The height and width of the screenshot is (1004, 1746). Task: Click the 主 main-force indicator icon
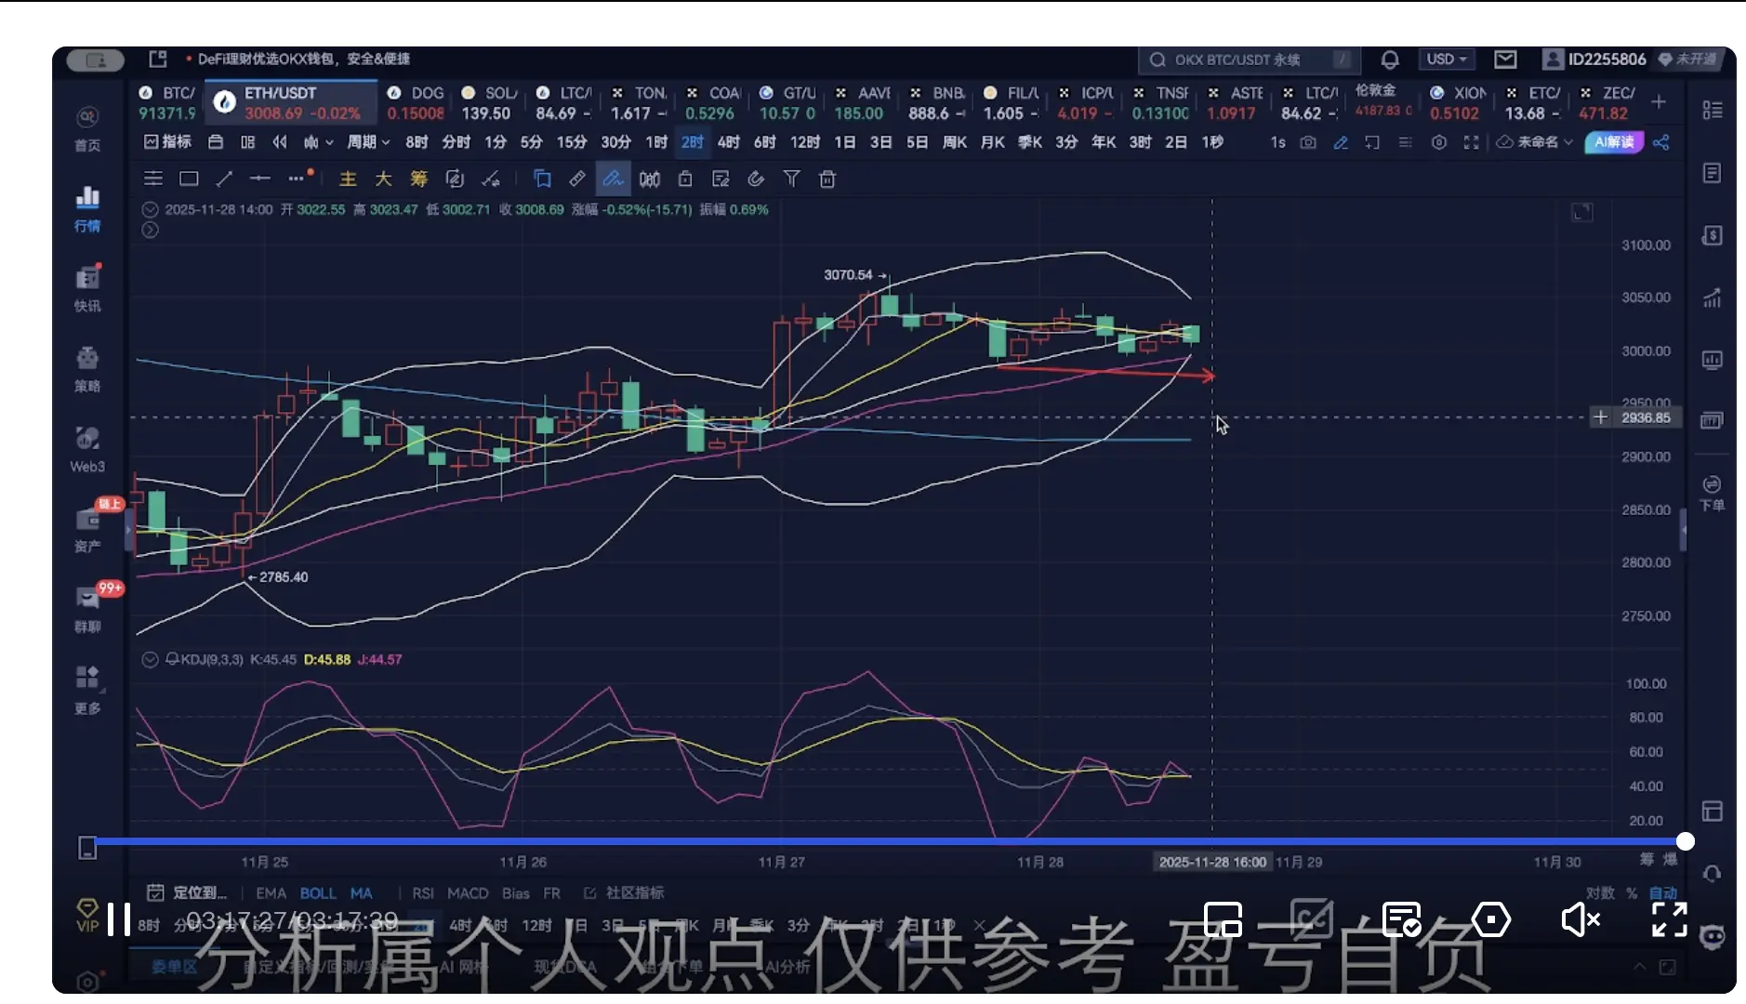click(348, 178)
